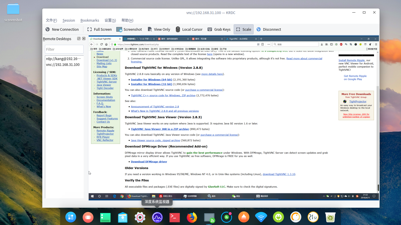This screenshot has width=401, height=225.
Task: Open the Session menu
Action: [x=69, y=20]
